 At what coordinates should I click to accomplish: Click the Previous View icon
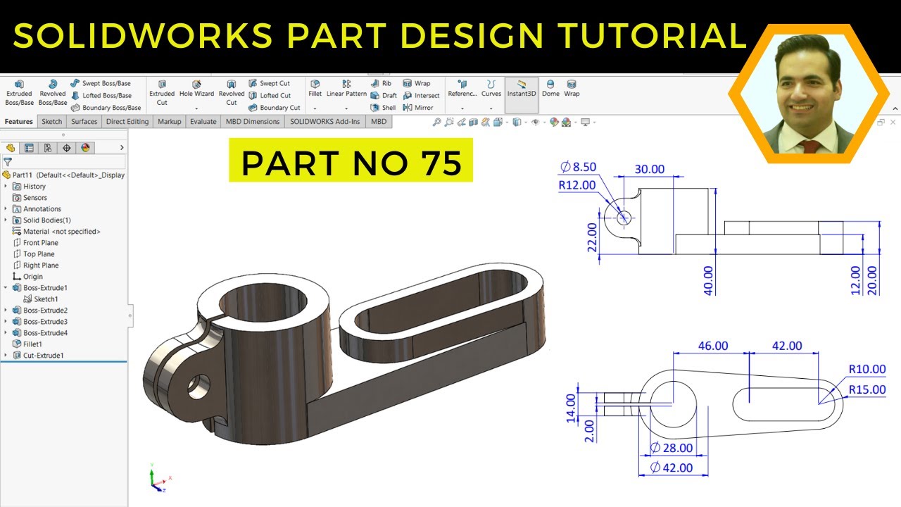461,122
